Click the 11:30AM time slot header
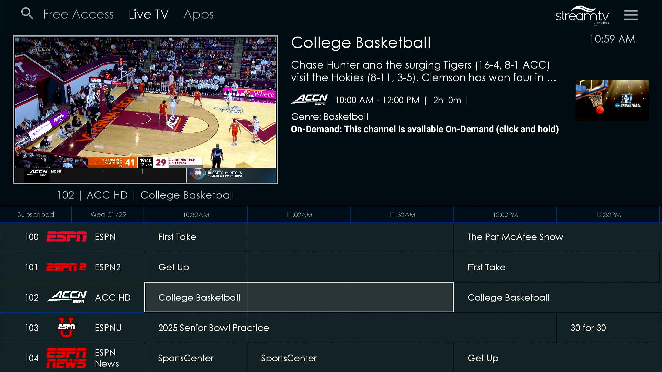Screen dimensions: 662x372 click(x=402, y=215)
